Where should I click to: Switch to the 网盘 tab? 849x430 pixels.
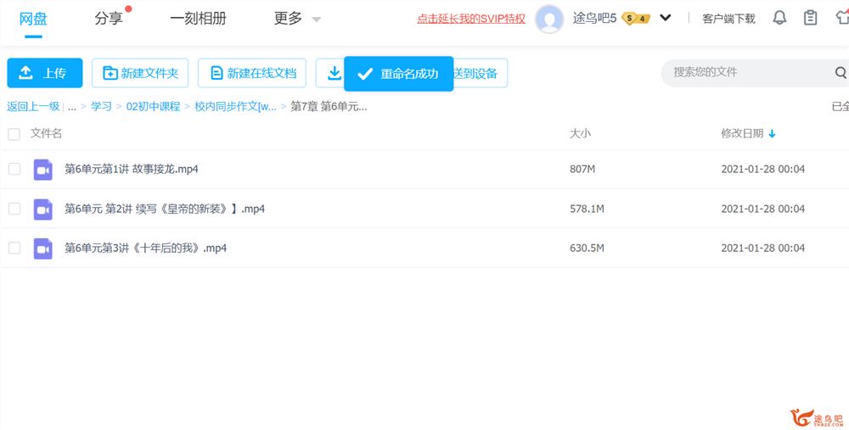coord(33,19)
